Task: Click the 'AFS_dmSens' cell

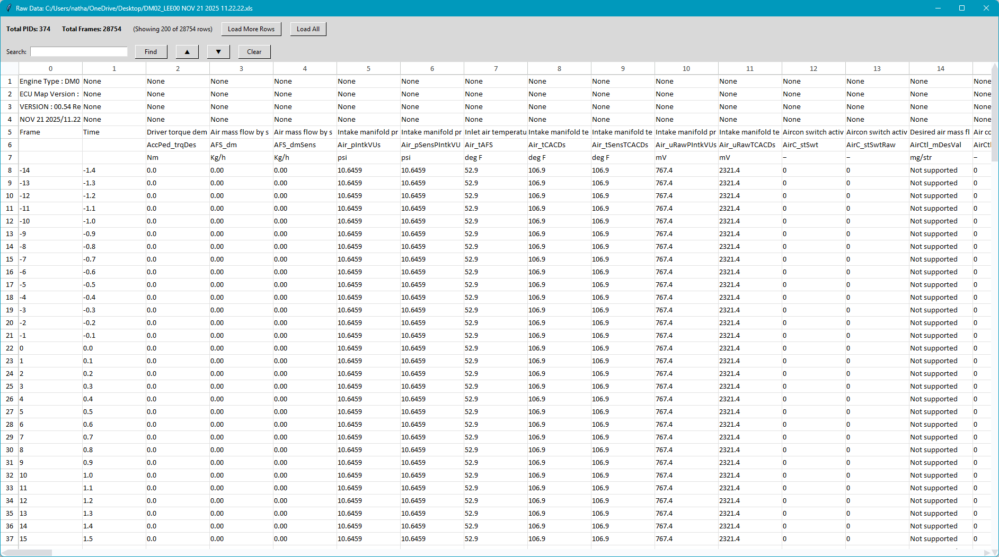Action: 305,145
